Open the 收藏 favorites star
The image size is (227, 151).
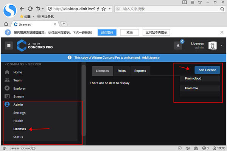pos(22,17)
